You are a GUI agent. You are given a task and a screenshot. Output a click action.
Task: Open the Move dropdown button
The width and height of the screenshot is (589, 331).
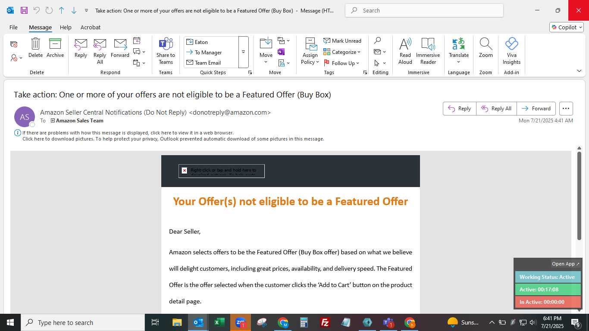[x=266, y=51]
